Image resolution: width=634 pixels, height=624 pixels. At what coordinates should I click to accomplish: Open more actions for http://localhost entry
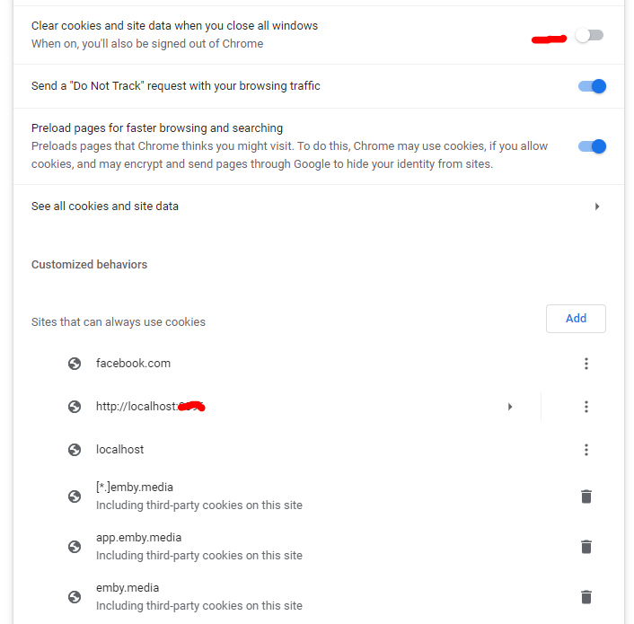[586, 407]
